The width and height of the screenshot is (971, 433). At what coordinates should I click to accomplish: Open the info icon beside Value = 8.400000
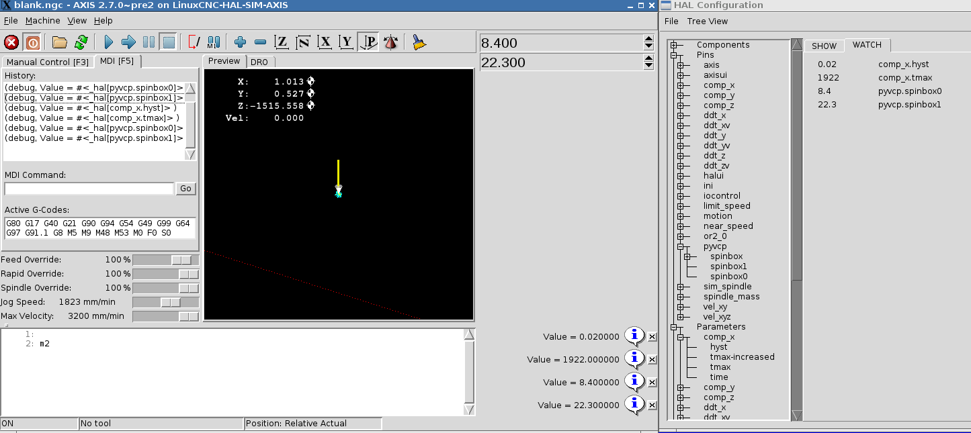(635, 382)
